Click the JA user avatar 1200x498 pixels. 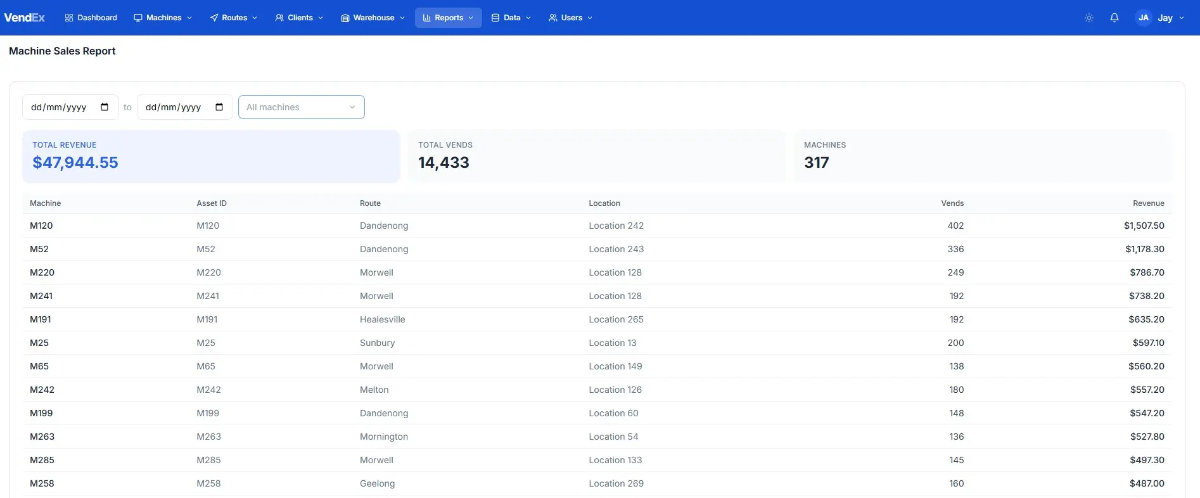pos(1144,18)
